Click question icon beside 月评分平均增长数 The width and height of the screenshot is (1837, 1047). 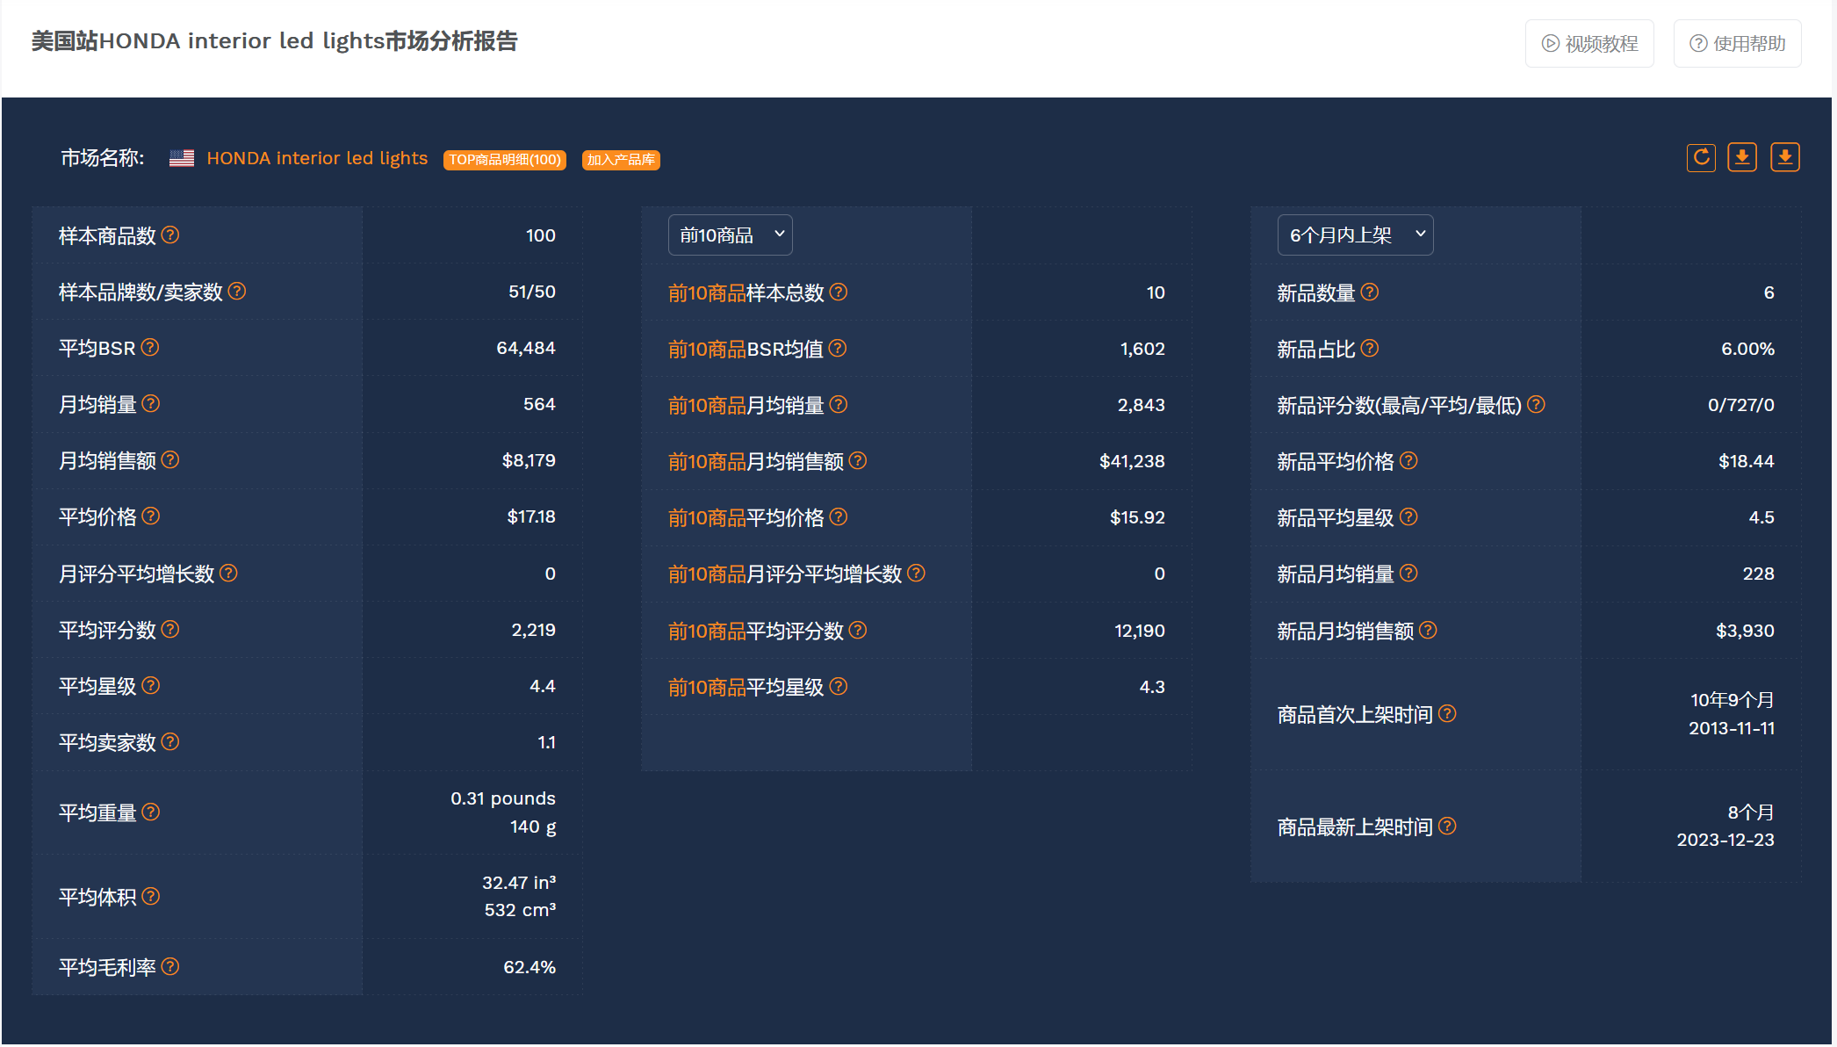pyautogui.click(x=228, y=574)
